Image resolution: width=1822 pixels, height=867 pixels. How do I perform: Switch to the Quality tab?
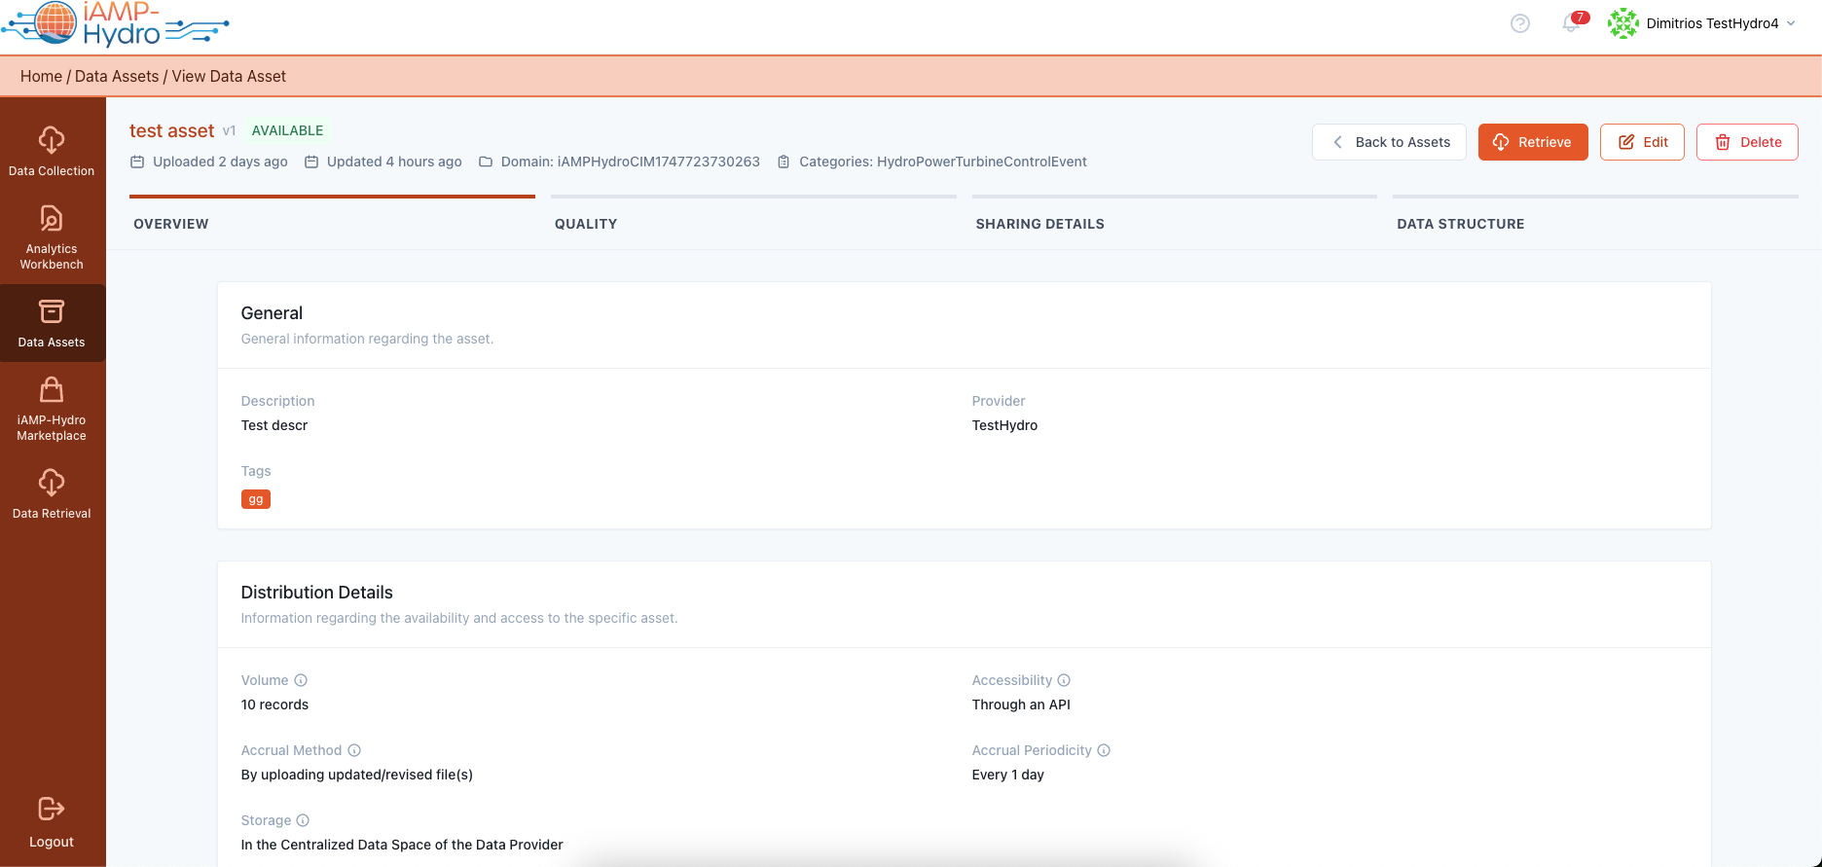pos(586,224)
